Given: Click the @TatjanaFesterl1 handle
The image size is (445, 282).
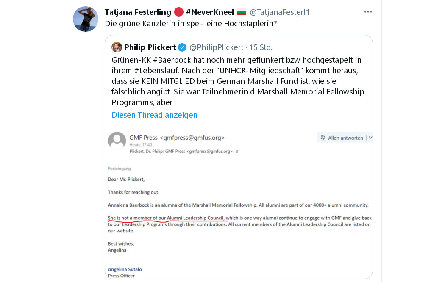Looking at the screenshot, I should (279, 12).
